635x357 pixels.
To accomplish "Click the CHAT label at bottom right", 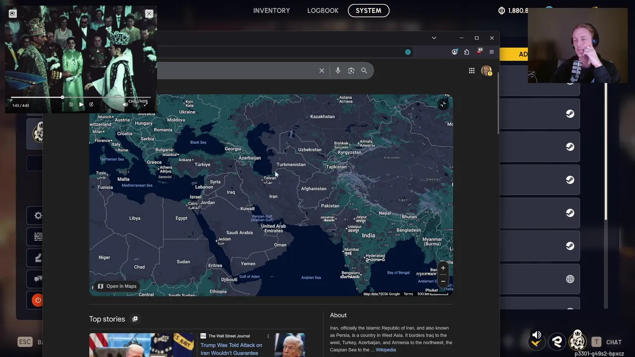I will click(614, 342).
